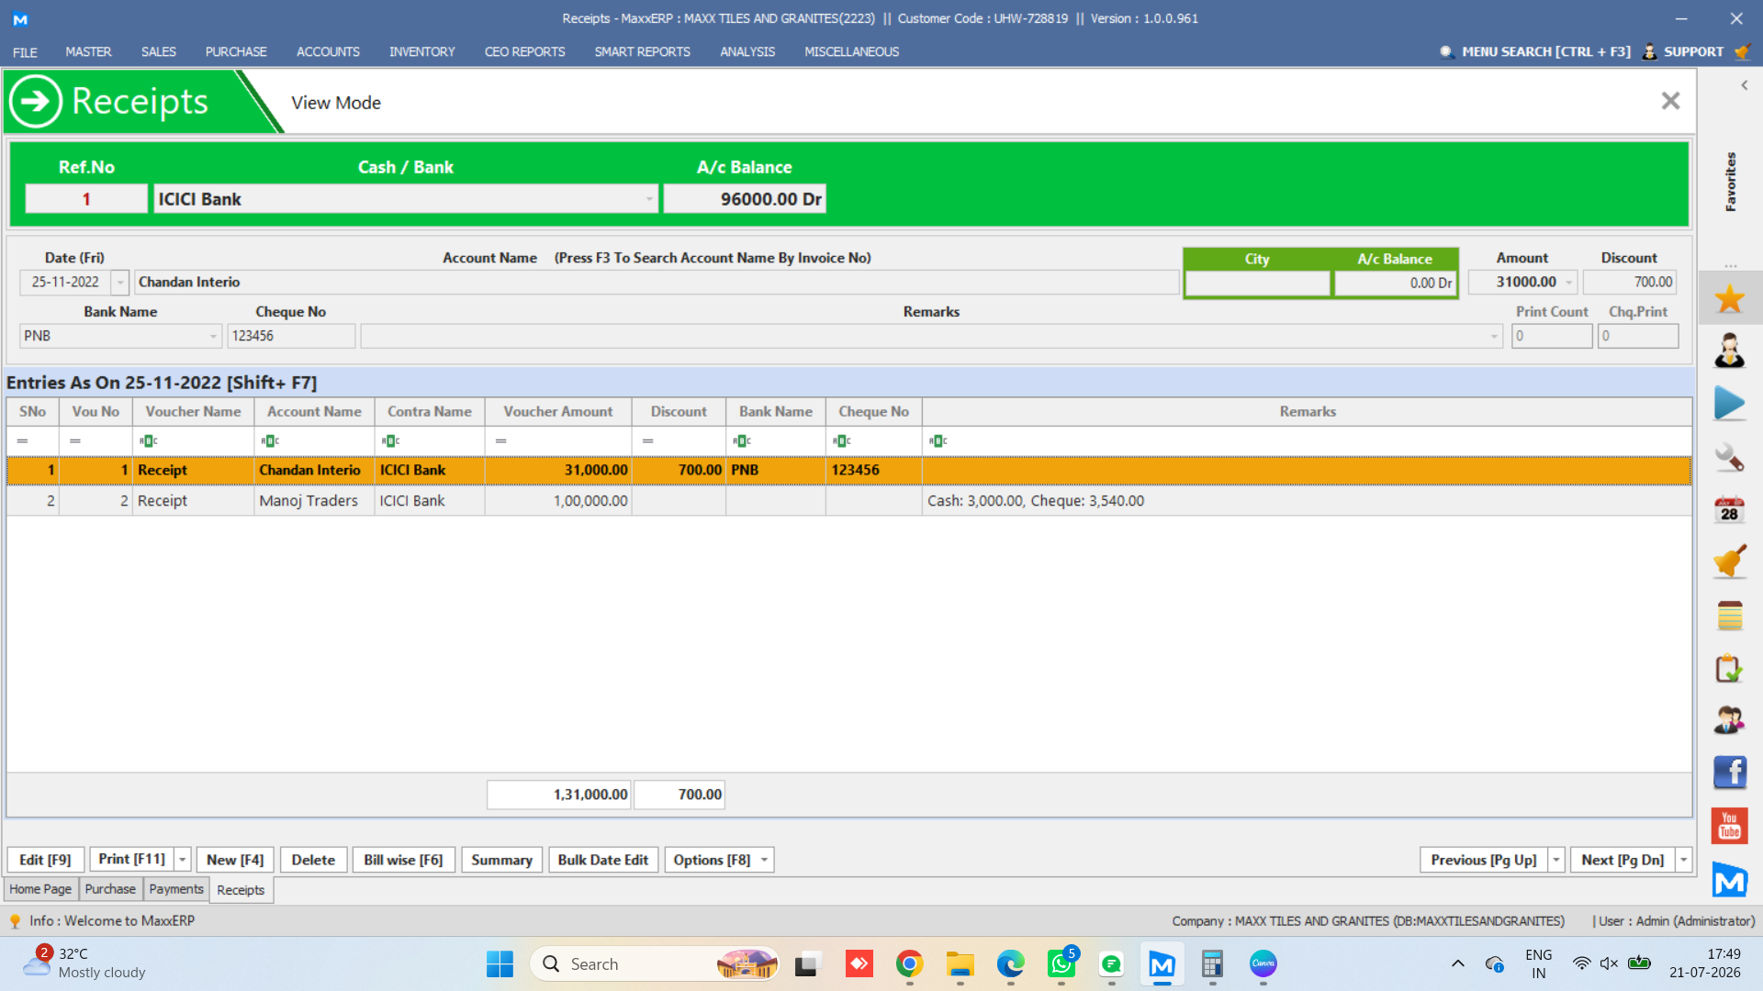Click Discount column equals filter icon
This screenshot has width=1763, height=991.
tap(648, 441)
